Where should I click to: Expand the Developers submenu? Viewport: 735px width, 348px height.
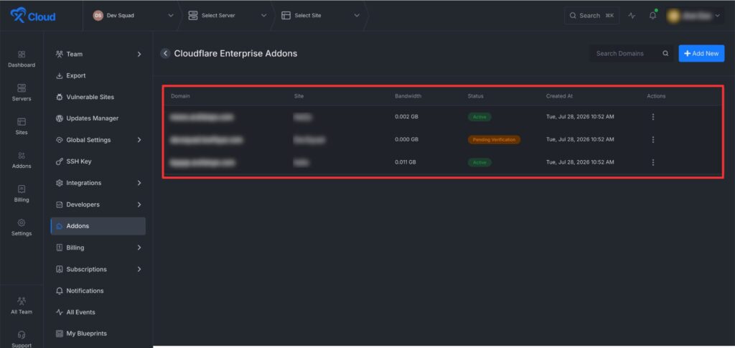point(139,204)
